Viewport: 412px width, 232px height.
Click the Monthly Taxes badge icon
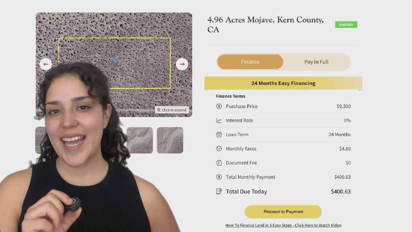coord(219,149)
